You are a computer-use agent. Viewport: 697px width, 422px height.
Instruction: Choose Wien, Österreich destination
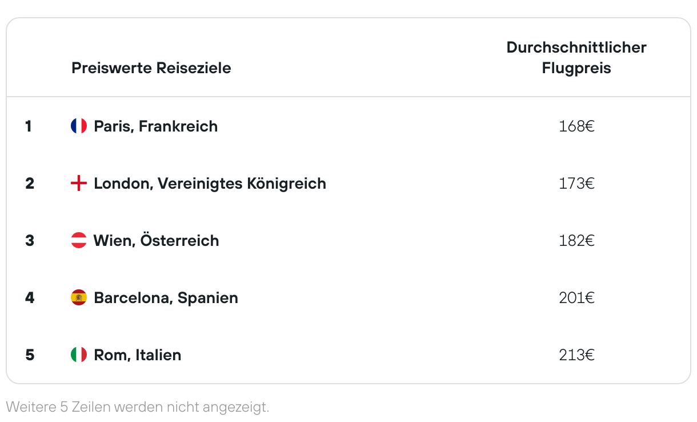click(157, 240)
